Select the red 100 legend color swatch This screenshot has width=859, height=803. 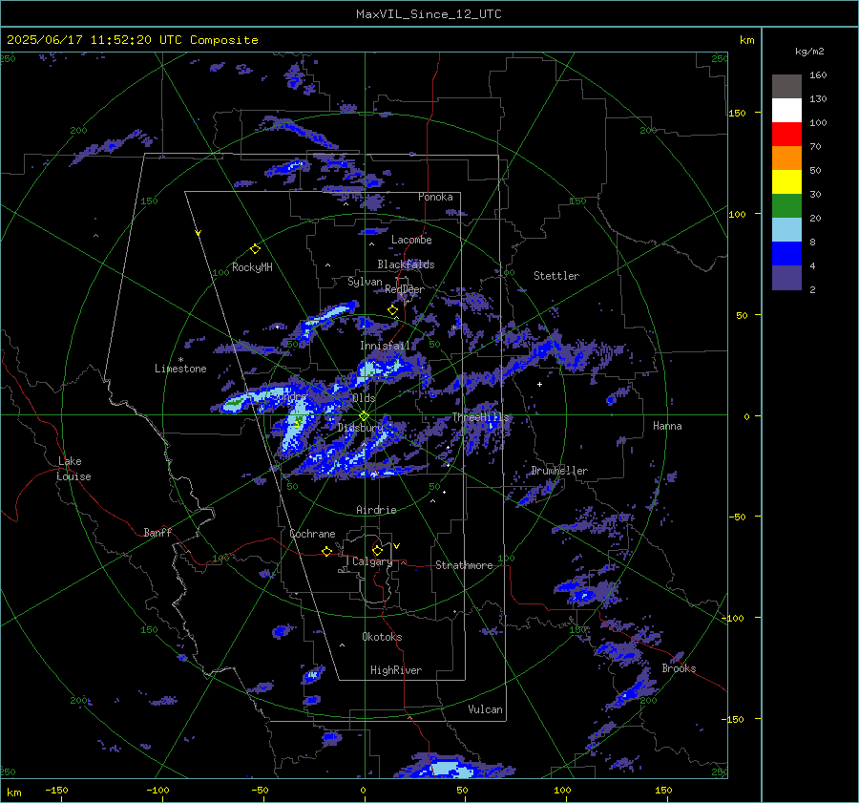[x=786, y=135]
